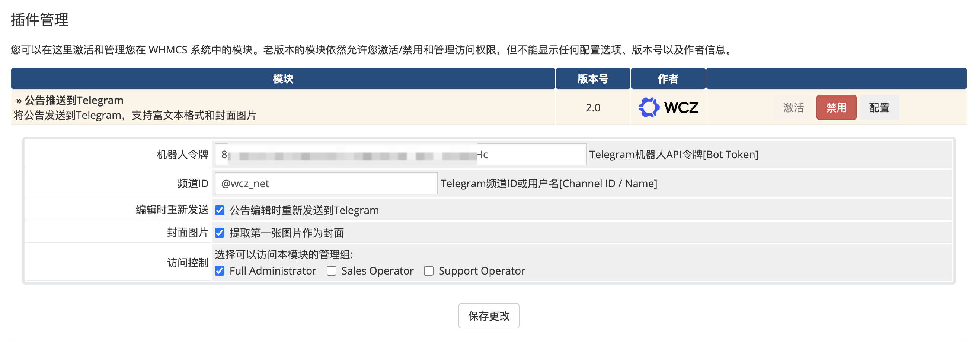Save changes with the 保存更改 button
The height and width of the screenshot is (341, 978).
tap(488, 316)
